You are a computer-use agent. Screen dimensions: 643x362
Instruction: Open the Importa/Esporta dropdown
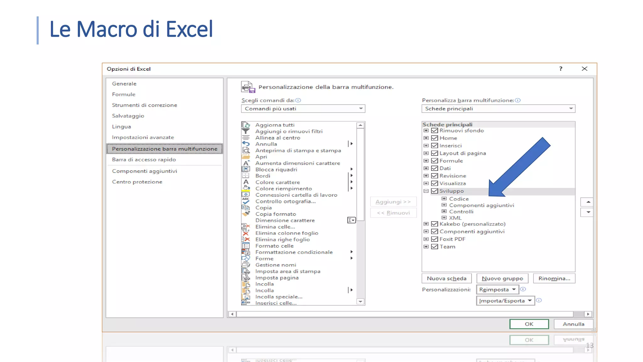click(x=505, y=301)
